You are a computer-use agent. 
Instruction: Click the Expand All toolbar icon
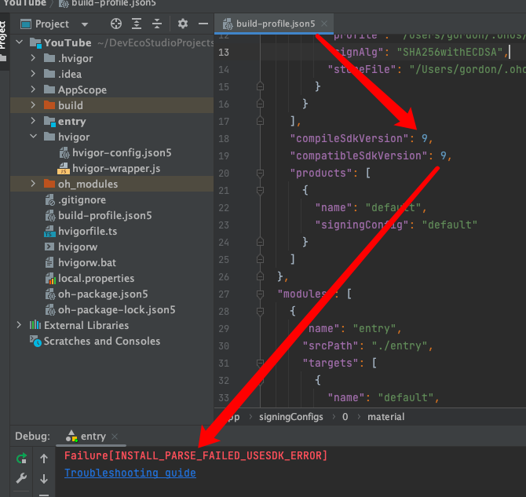tap(137, 24)
